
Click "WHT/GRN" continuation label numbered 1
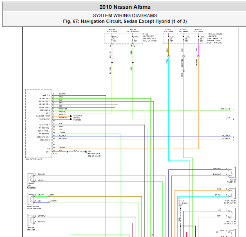pyautogui.click(x=226, y=109)
